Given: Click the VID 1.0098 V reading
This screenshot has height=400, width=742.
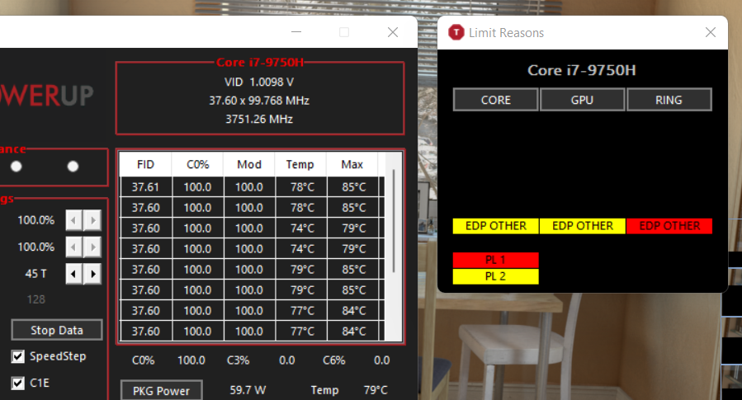Looking at the screenshot, I should (259, 82).
